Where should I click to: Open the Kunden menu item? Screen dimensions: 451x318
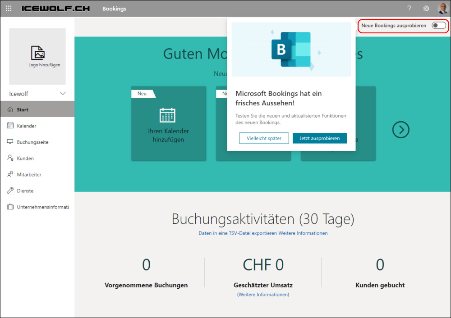[x=37, y=158]
